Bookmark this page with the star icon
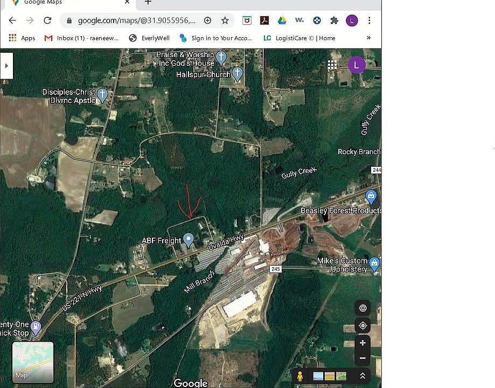The width and height of the screenshot is (495, 388). coord(225,20)
